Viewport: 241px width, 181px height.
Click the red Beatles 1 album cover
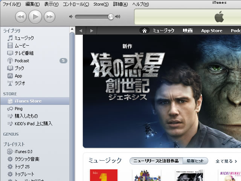tap(104, 175)
